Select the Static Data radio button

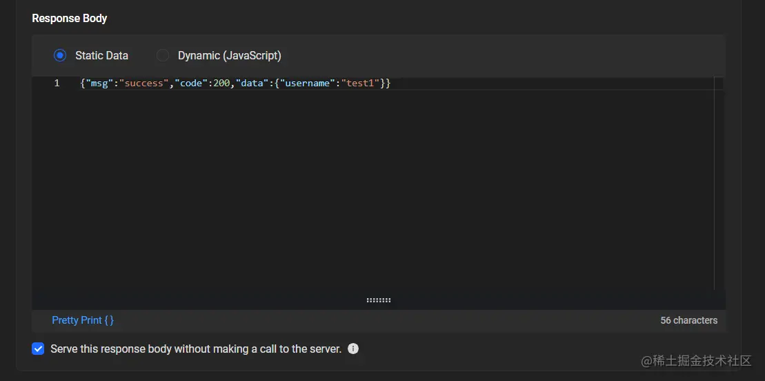(60, 55)
